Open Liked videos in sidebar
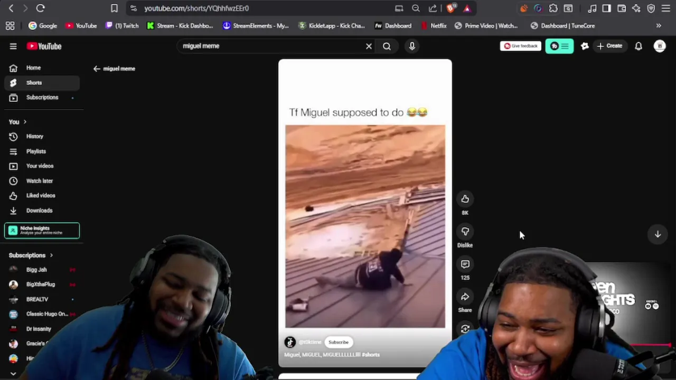676x380 pixels. coord(42,195)
